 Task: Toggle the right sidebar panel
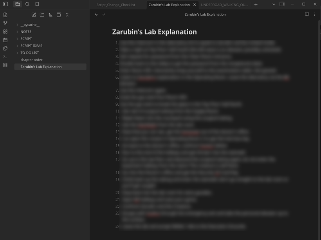282,4
